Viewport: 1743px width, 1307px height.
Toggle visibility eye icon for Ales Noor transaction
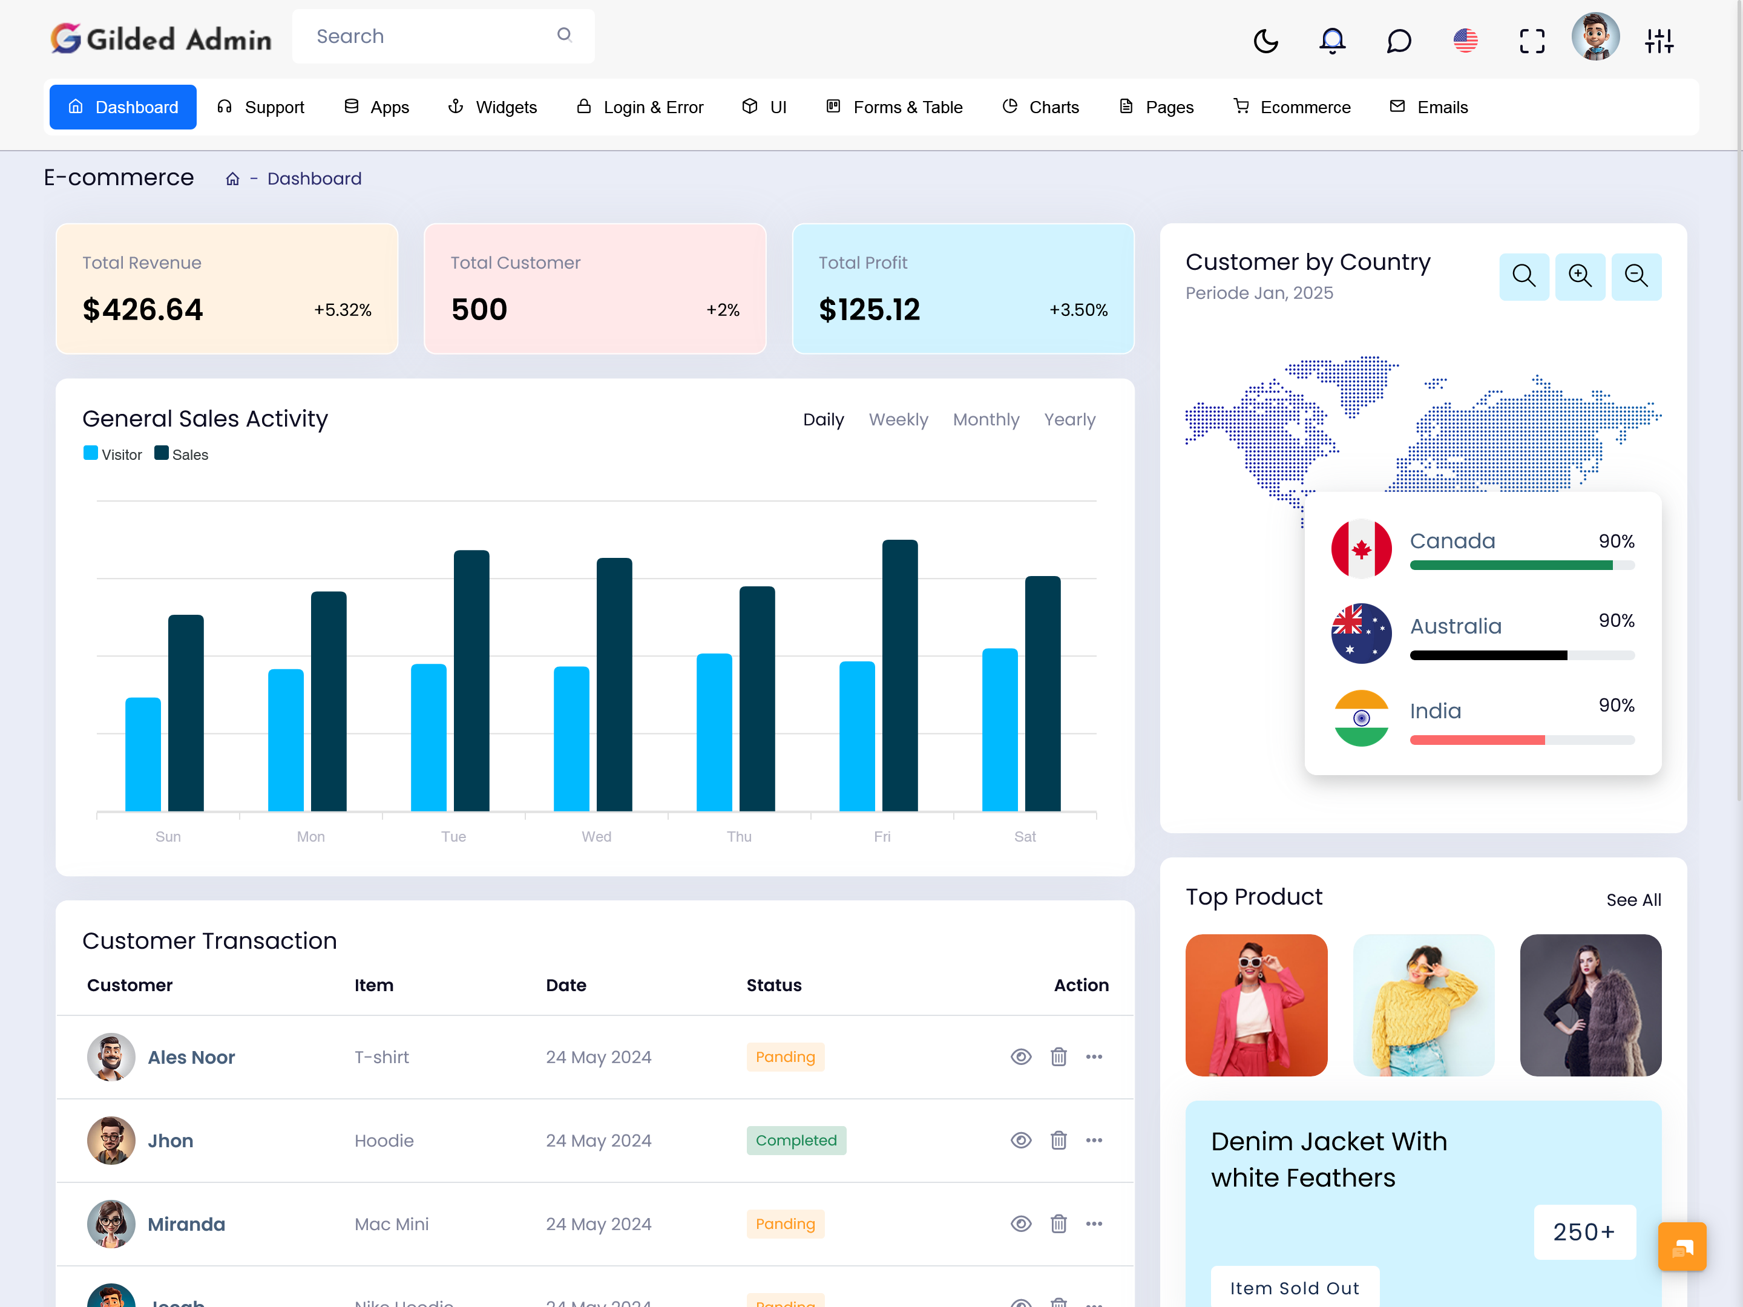coord(1021,1057)
